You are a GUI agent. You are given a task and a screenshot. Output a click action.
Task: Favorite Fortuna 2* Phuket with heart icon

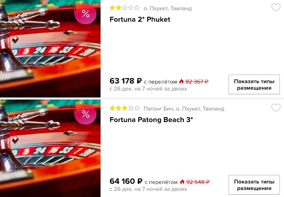tap(276, 7)
